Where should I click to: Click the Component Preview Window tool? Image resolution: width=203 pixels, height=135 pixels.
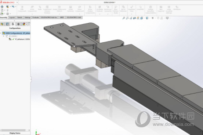pos(47,9)
